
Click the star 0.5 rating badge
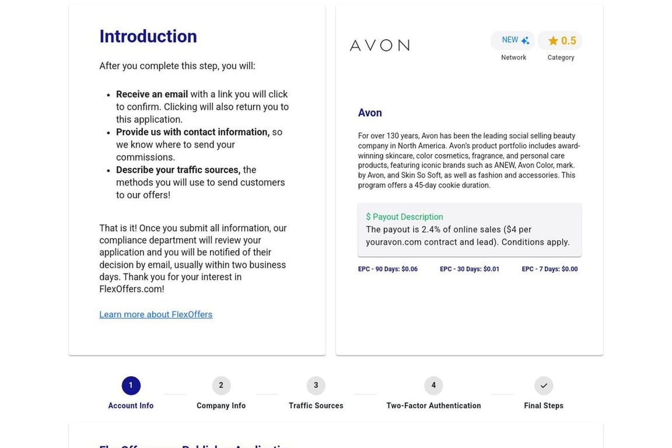pos(560,40)
